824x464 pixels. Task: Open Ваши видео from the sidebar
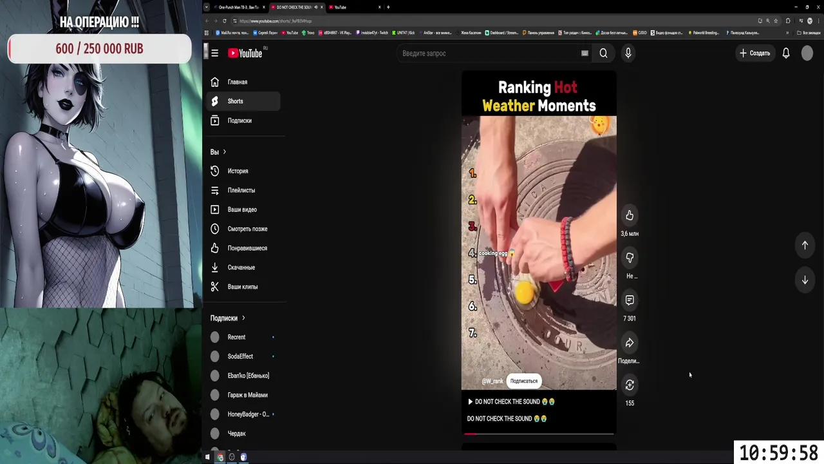(245, 209)
